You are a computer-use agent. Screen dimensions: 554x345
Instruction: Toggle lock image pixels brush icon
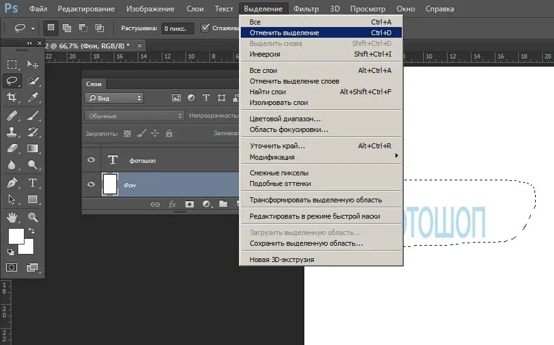[x=141, y=133]
